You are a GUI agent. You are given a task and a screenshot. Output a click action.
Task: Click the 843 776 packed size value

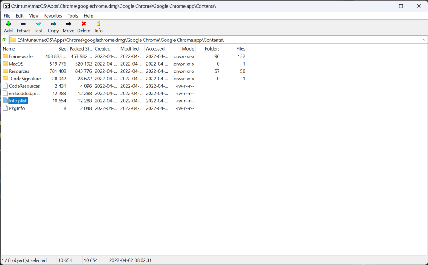click(83, 71)
